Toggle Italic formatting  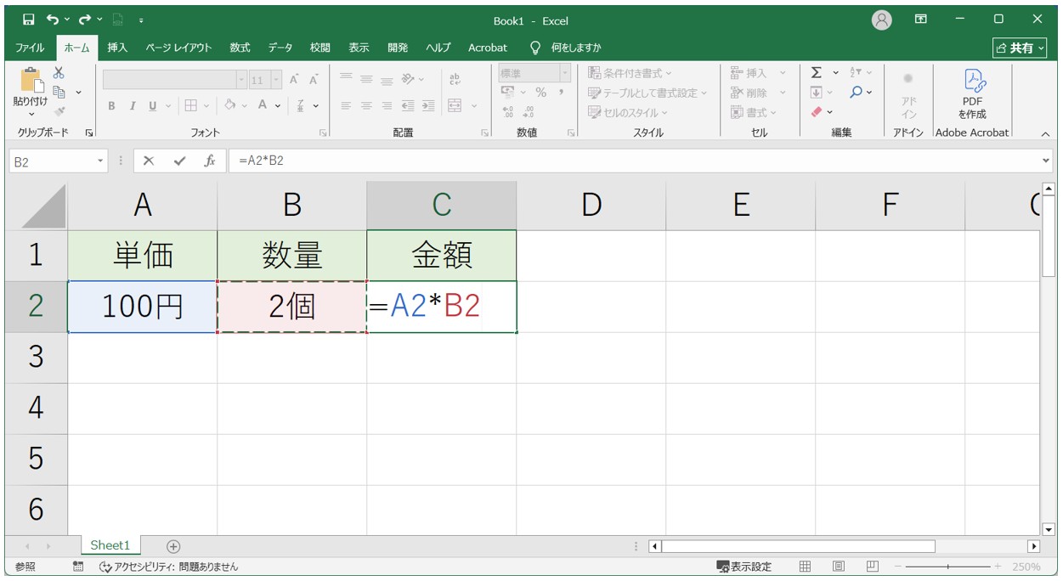[x=133, y=106]
